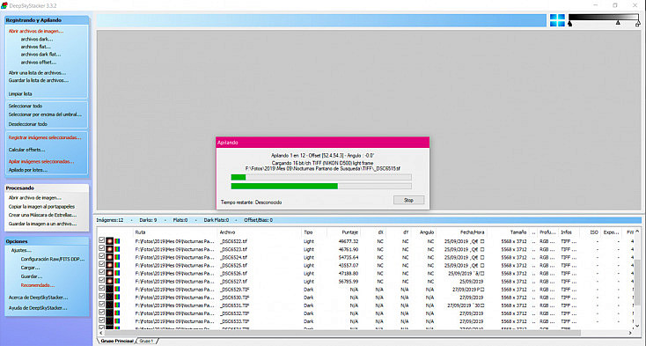
Task: Click light frame icon of _DSC6527.tif row
Action: coord(110,282)
